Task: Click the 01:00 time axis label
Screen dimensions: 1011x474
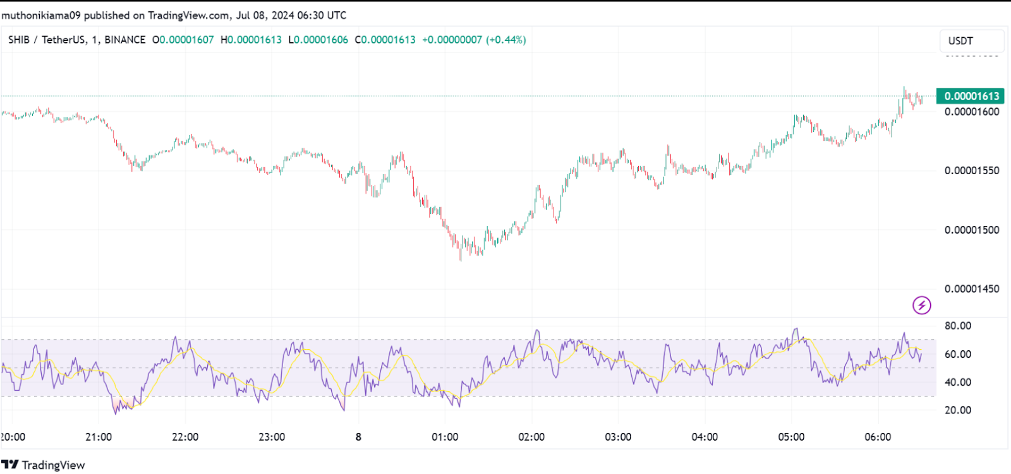Action: point(445,437)
